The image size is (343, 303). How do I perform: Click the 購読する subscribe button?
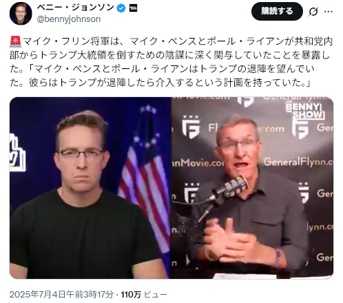[277, 11]
